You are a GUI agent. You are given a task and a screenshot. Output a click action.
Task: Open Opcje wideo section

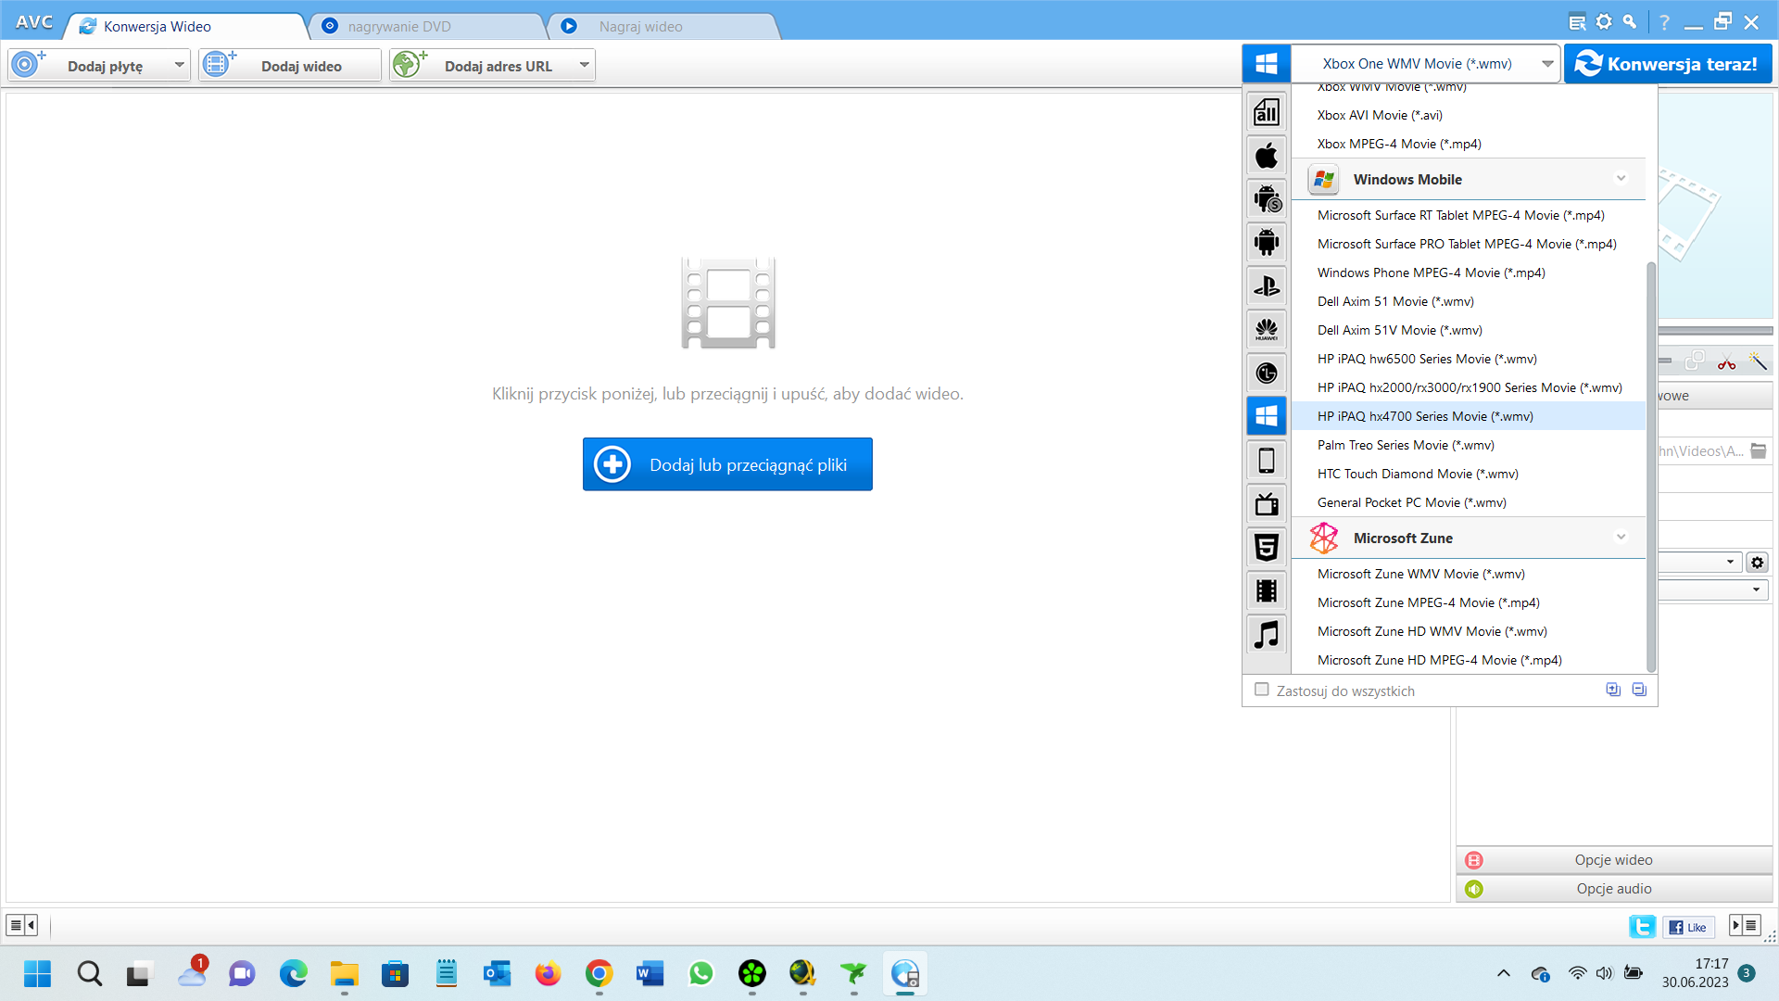click(x=1614, y=860)
